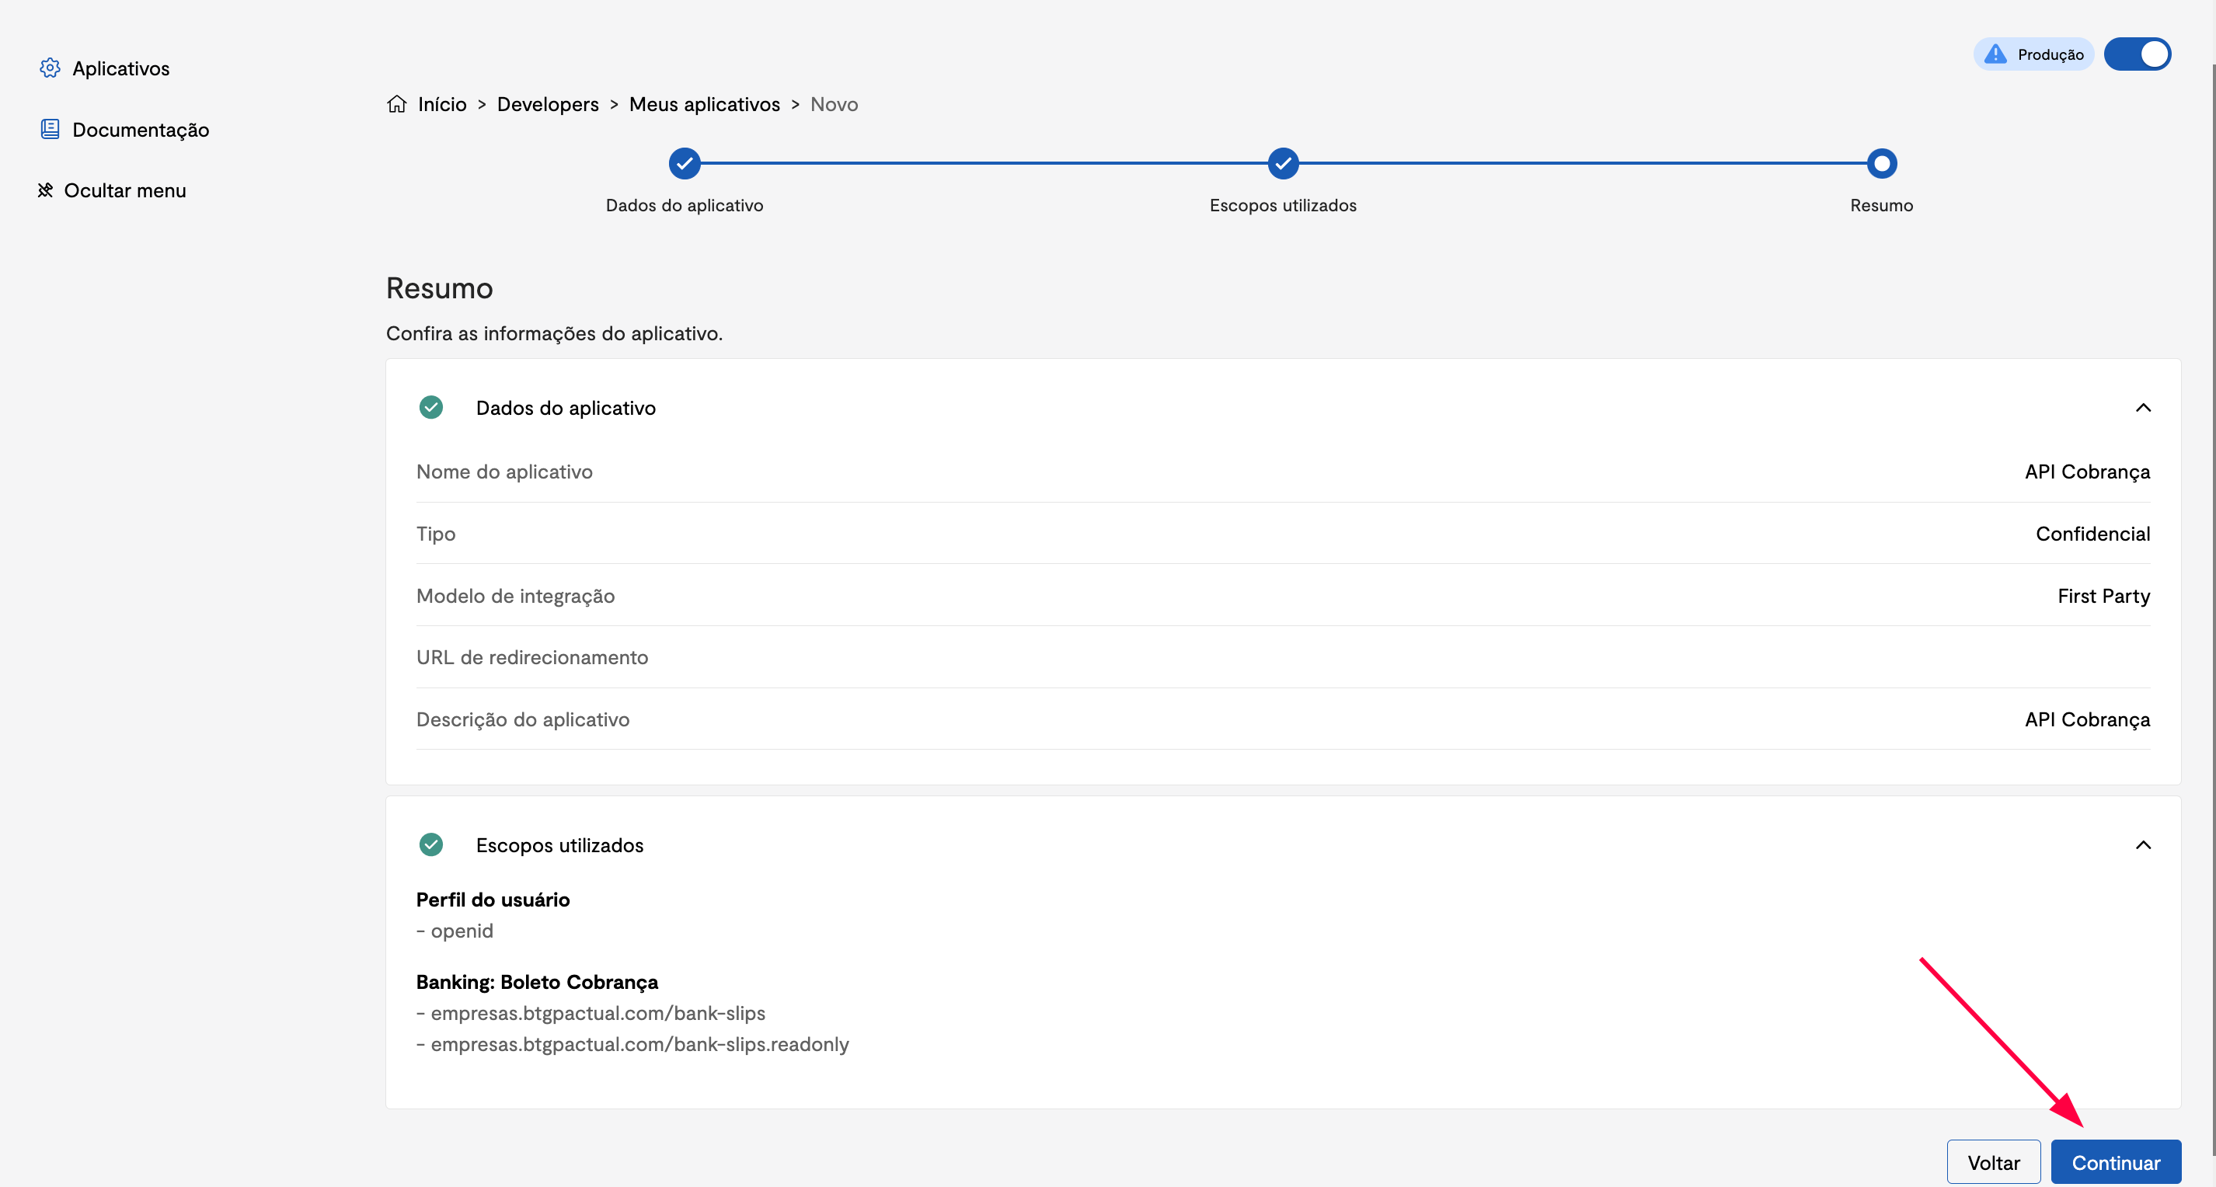The image size is (2216, 1187).
Task: Click API Cobrança value in Nome do aplicativo row
Action: 2087,472
